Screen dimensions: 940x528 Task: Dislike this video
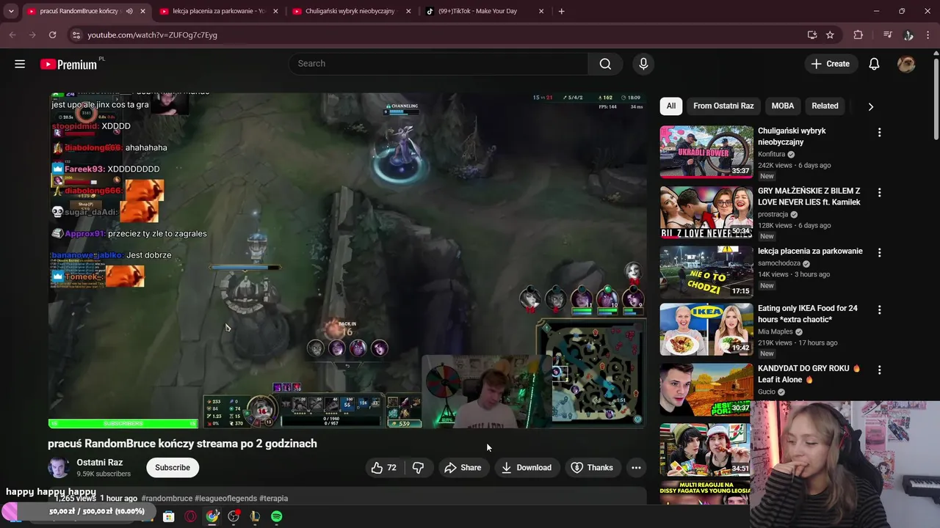click(418, 468)
